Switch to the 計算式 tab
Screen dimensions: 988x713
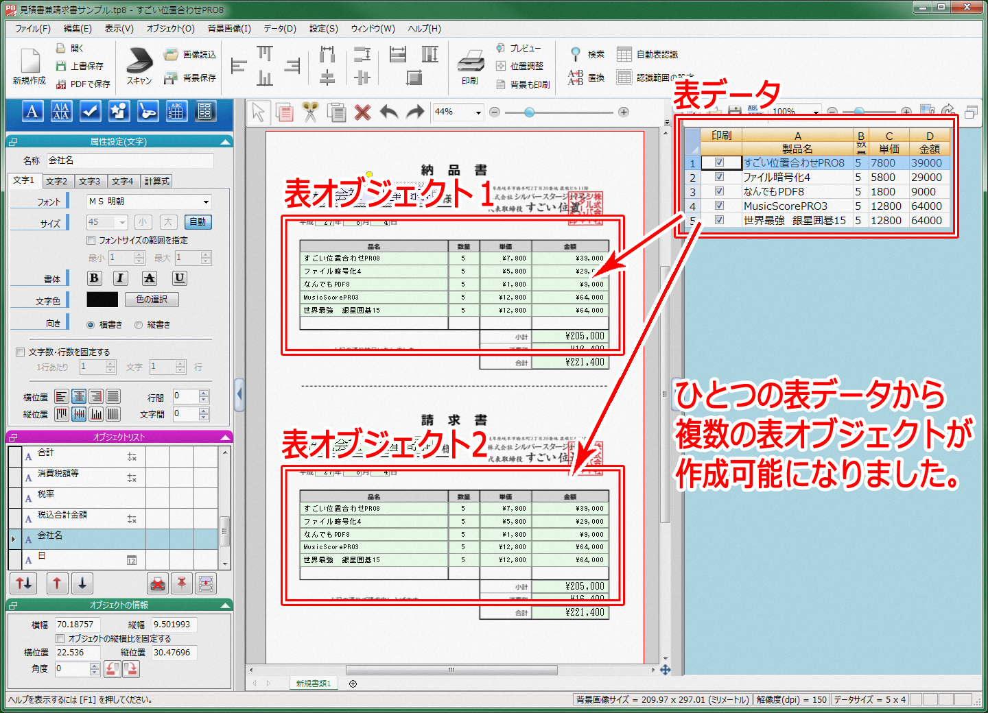tap(156, 181)
